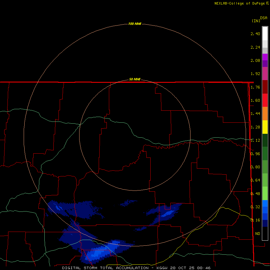Pick the dark red swatch beside 1.76
The width and height of the screenshot is (270, 270).
(x=265, y=87)
